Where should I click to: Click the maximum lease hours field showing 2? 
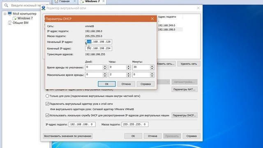tap(118, 75)
